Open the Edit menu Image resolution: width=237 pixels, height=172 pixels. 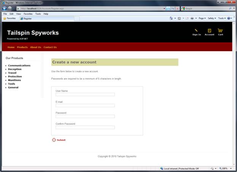pyautogui.click(x=11, y=14)
